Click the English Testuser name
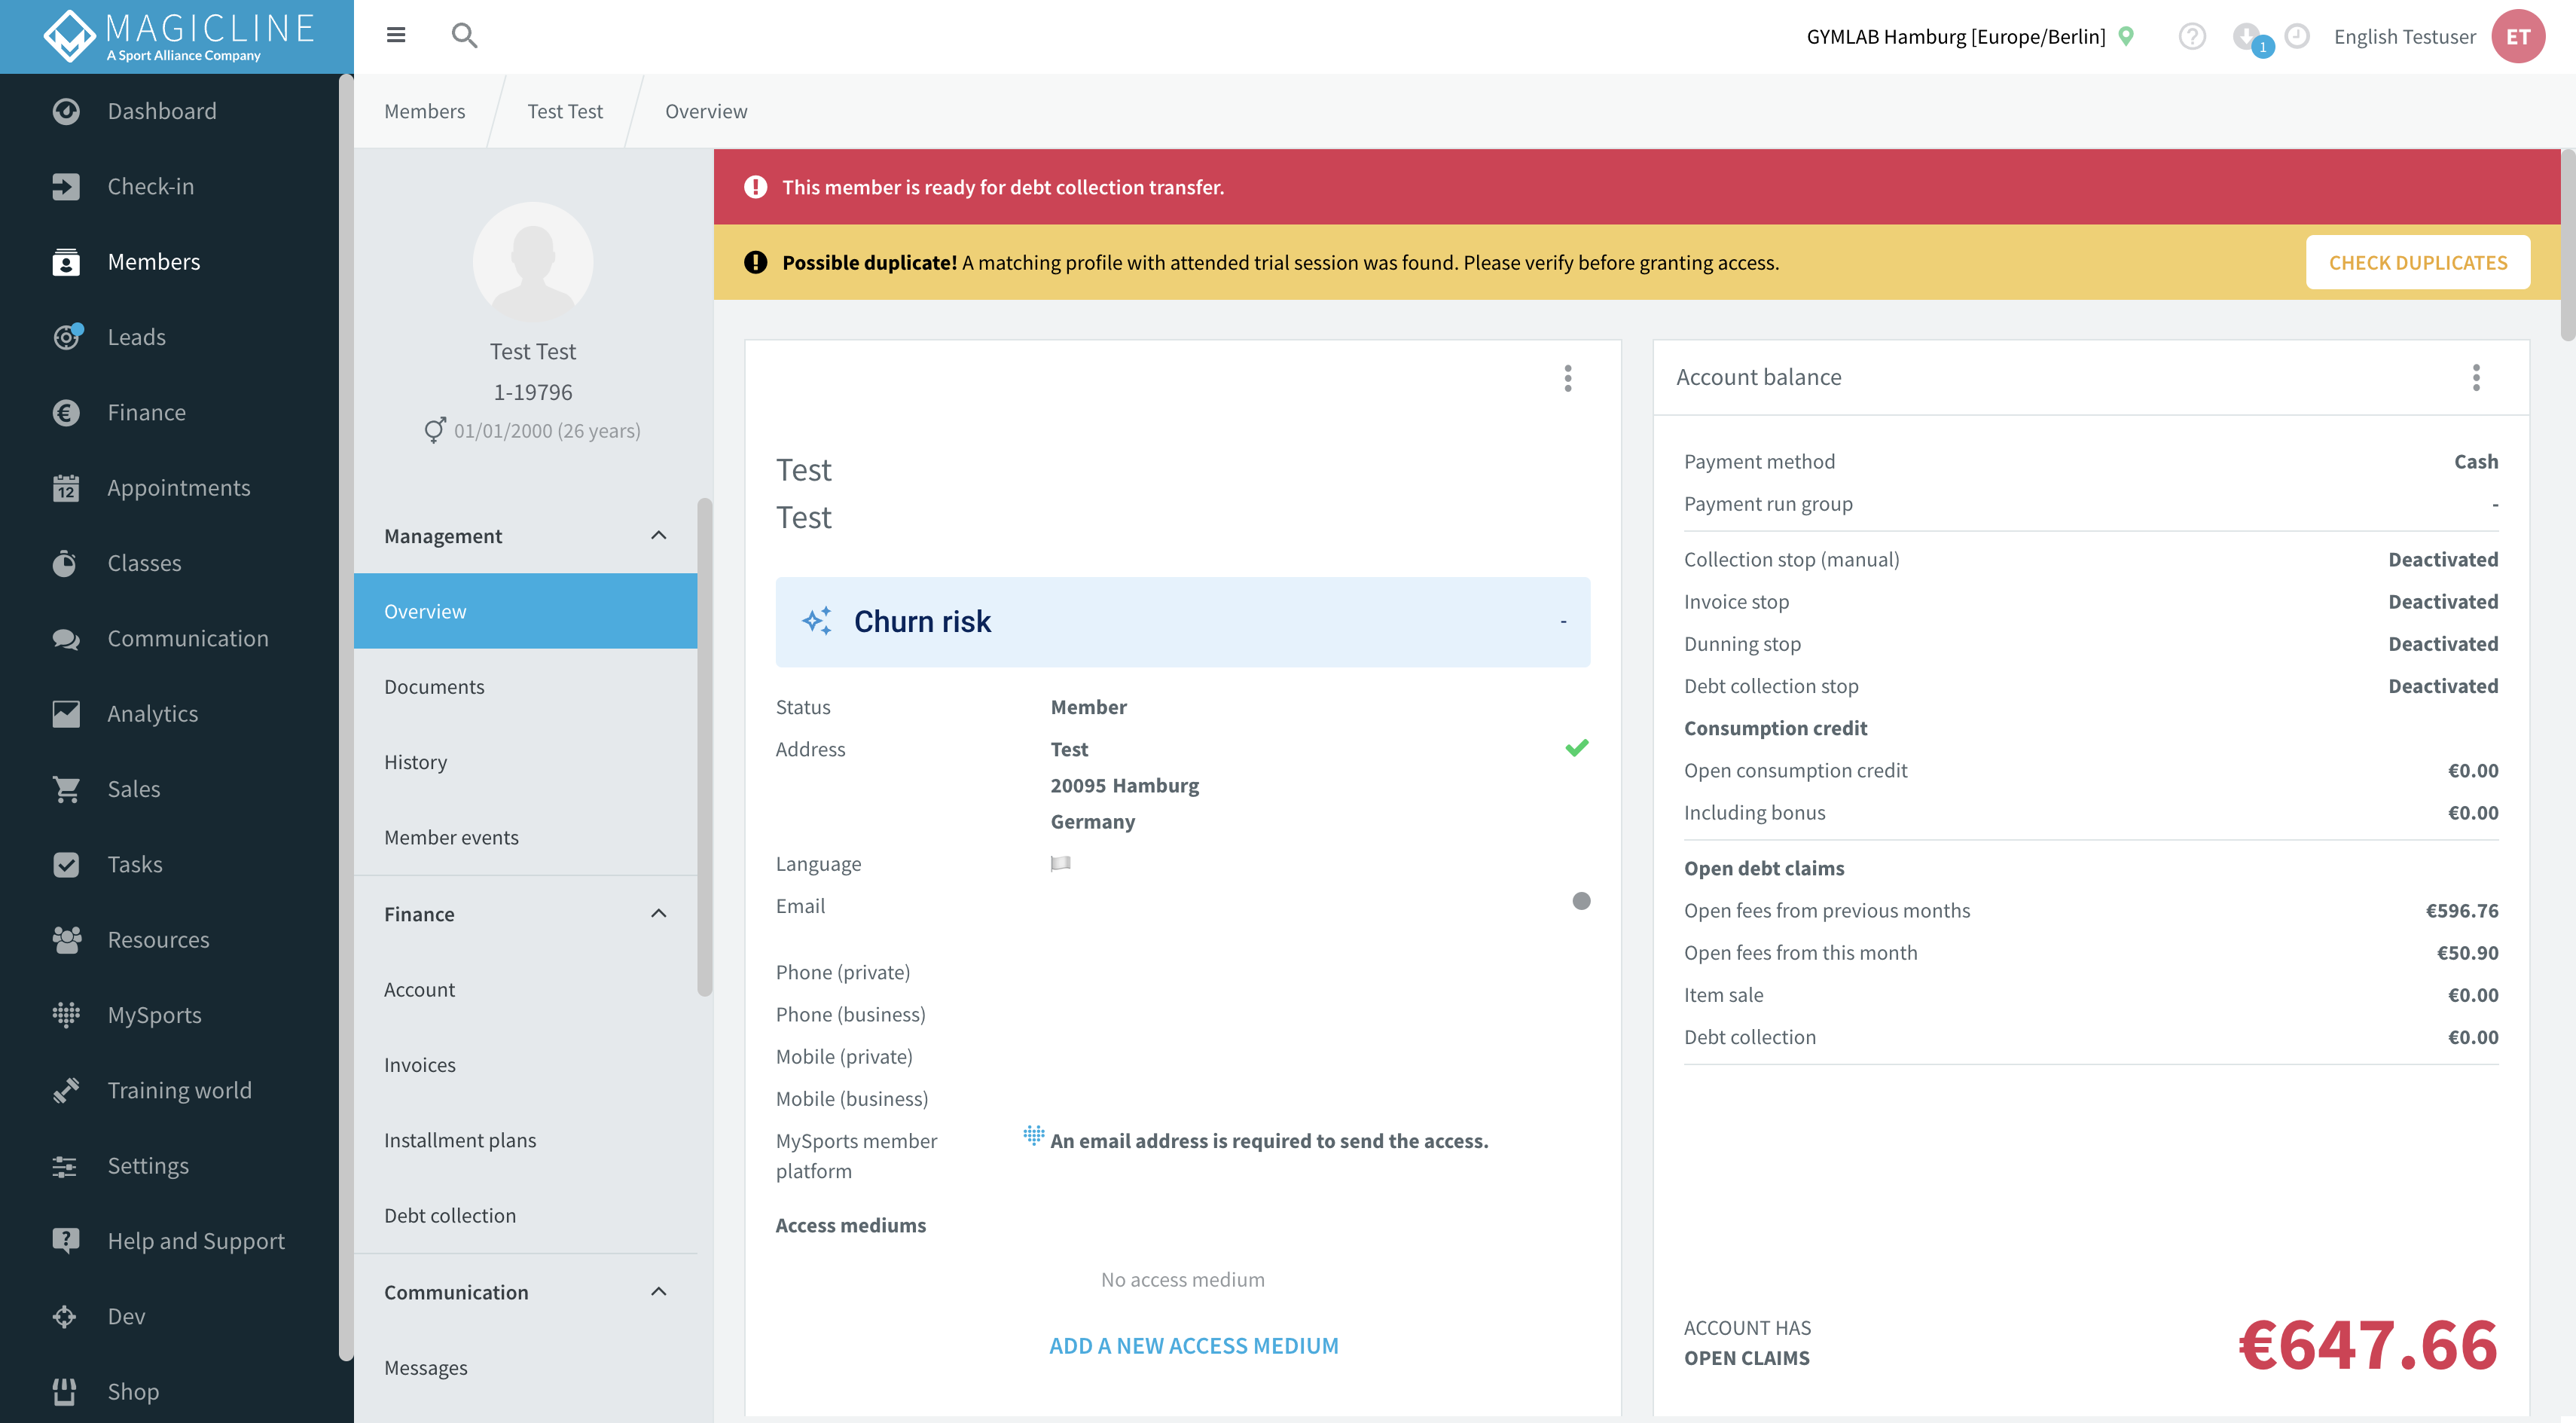This screenshot has width=2576, height=1423. click(2404, 36)
